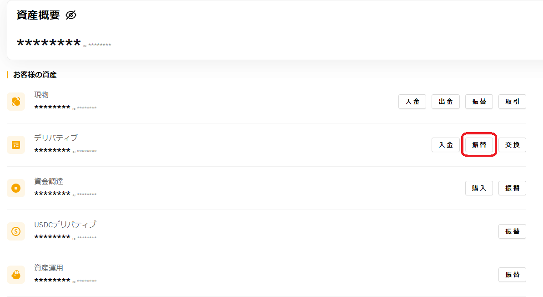Click hidden total balance asterisks under 資産概要
The image size is (543, 297).
coord(49,43)
